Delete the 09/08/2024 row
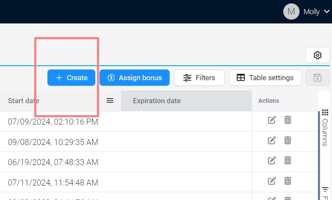332x200 pixels. pyautogui.click(x=288, y=140)
